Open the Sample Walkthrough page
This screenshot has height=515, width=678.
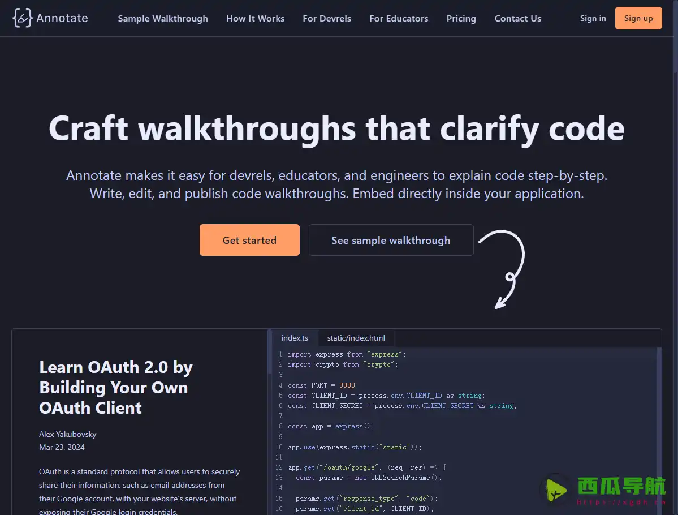pyautogui.click(x=162, y=18)
